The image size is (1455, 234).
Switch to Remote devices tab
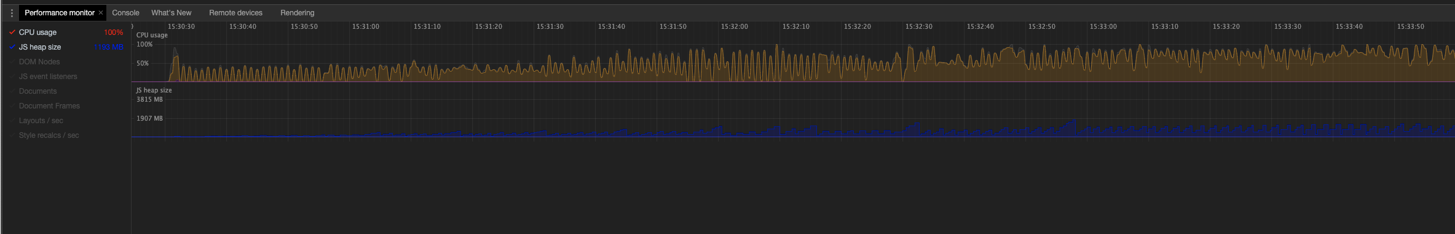pos(235,13)
